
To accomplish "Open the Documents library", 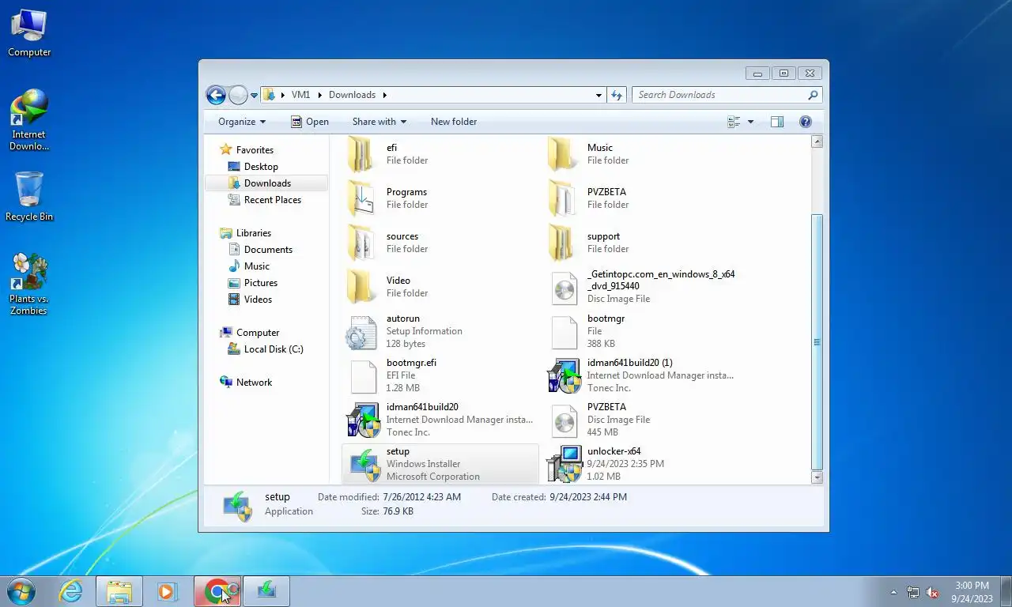I will click(268, 250).
